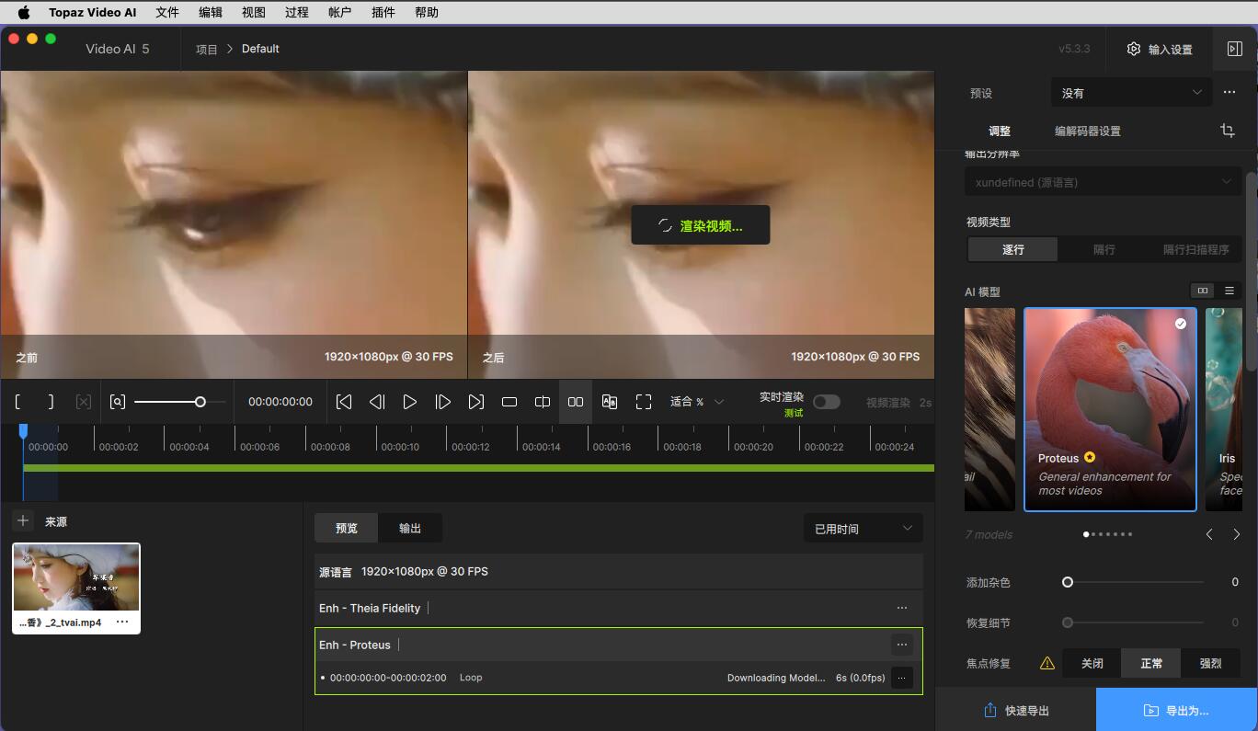
Task: Open the crop tool icon
Action: pos(1228,131)
